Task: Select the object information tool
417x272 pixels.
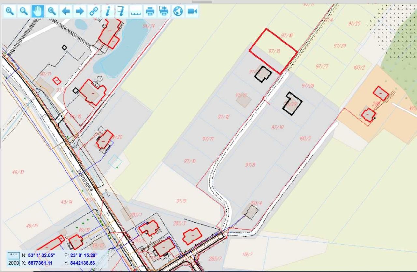Action: pyautogui.click(x=108, y=11)
